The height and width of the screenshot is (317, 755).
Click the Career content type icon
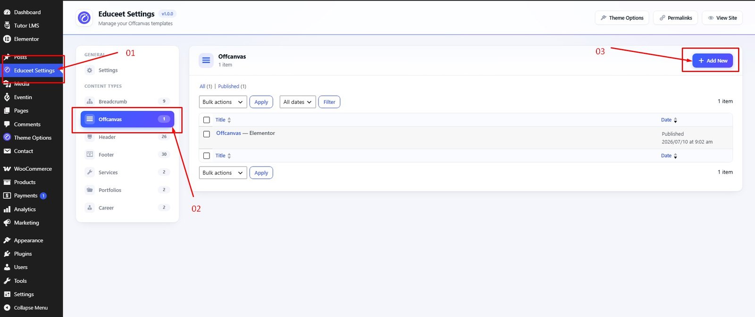90,208
